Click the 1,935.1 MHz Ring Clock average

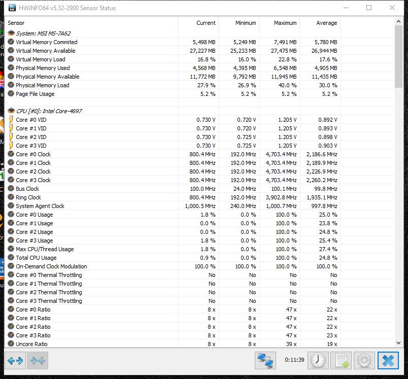click(x=322, y=197)
